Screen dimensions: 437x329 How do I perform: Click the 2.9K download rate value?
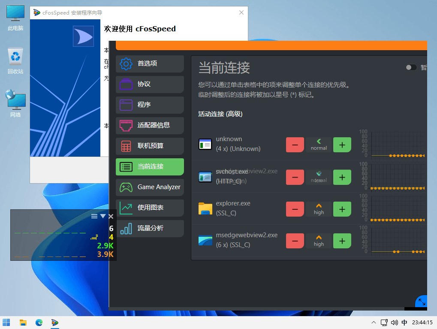105,246
